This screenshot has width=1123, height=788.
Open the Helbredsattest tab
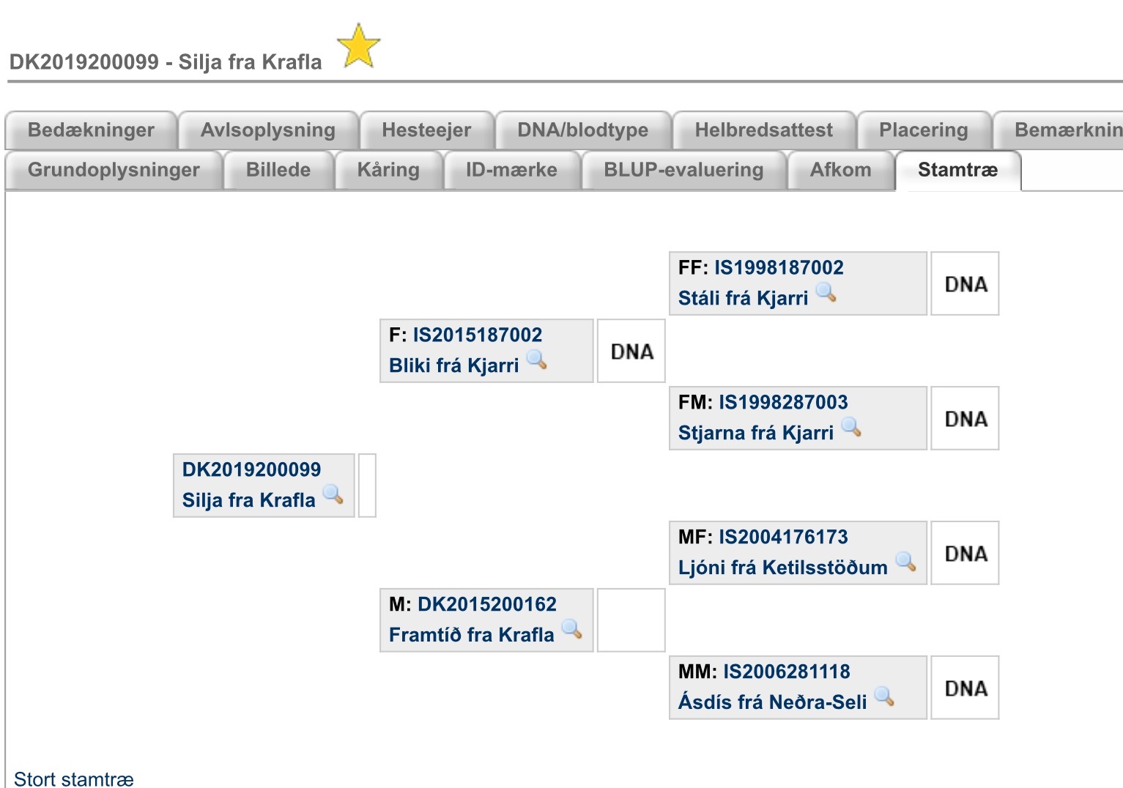coord(763,130)
